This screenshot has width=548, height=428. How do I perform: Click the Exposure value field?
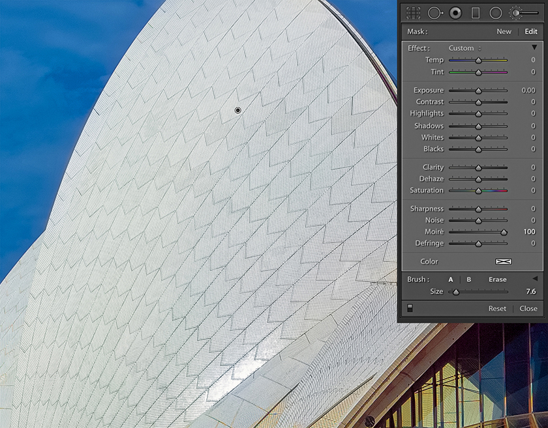click(528, 91)
